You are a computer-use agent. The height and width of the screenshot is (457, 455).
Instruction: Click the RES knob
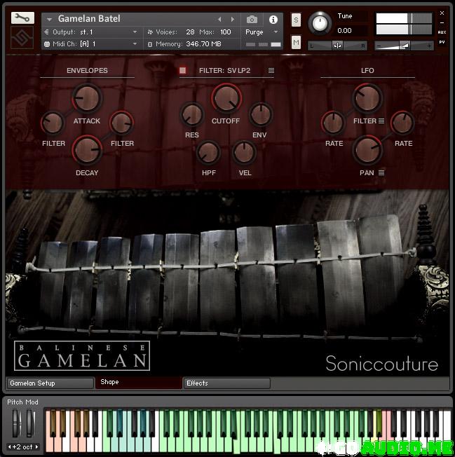pos(192,114)
